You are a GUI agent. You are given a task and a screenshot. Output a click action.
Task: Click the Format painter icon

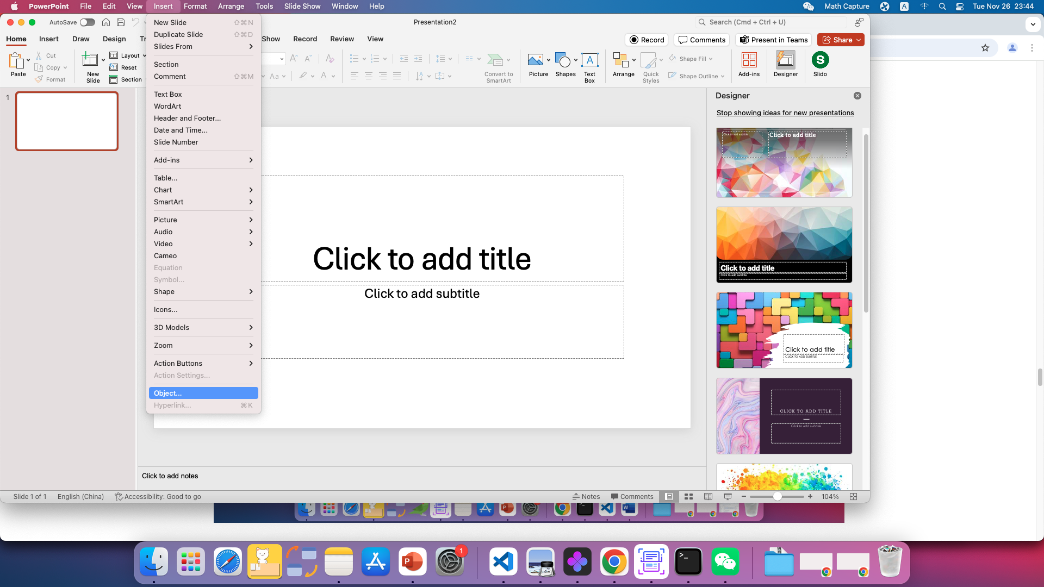coord(50,79)
